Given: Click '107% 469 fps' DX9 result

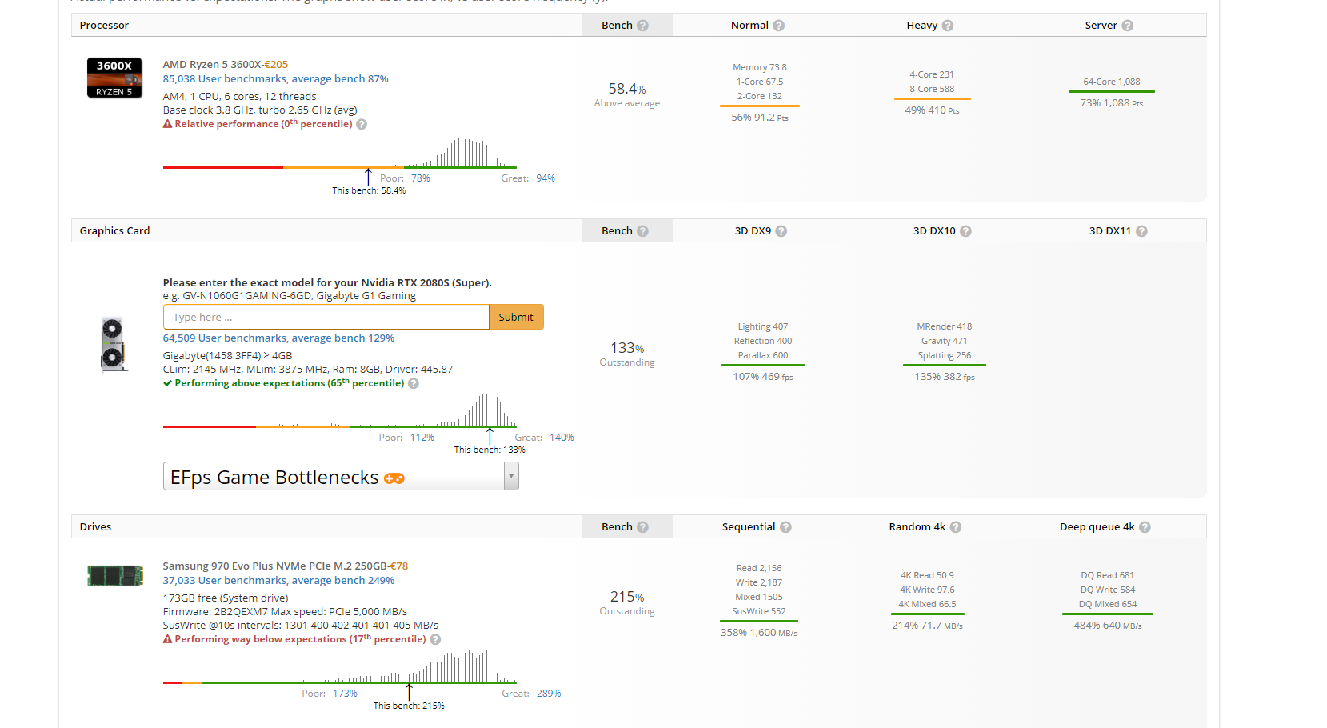Looking at the screenshot, I should point(763,377).
